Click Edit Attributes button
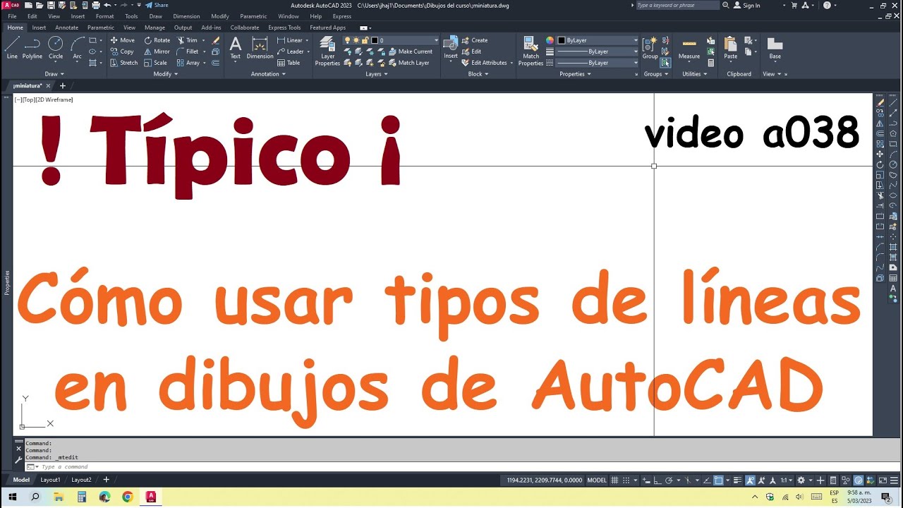This screenshot has width=903, height=508. point(487,63)
